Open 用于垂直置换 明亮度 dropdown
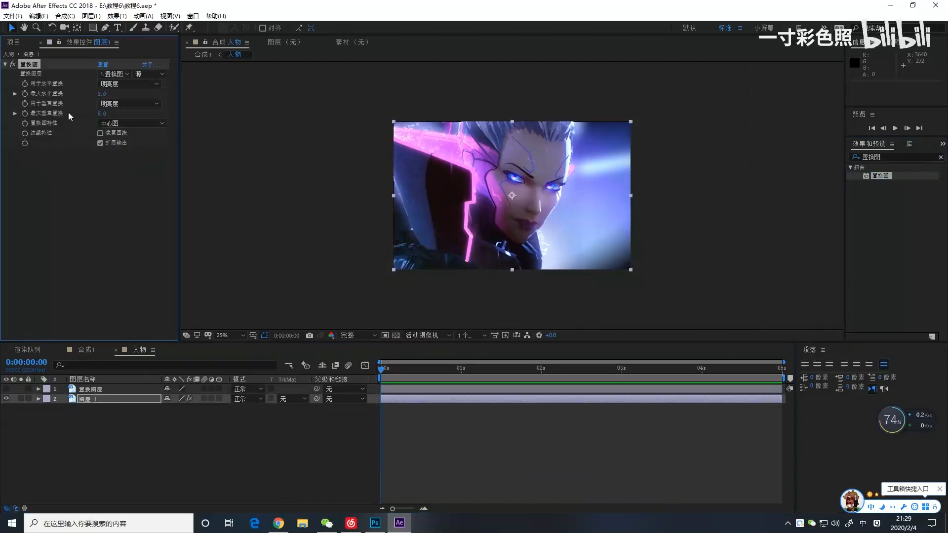 [x=130, y=104]
